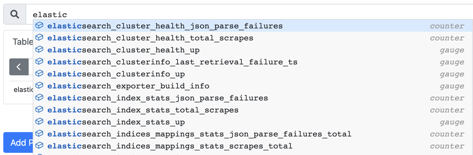Click the counter type label on first suggestion
This screenshot has width=473, height=155.
coord(447,26)
